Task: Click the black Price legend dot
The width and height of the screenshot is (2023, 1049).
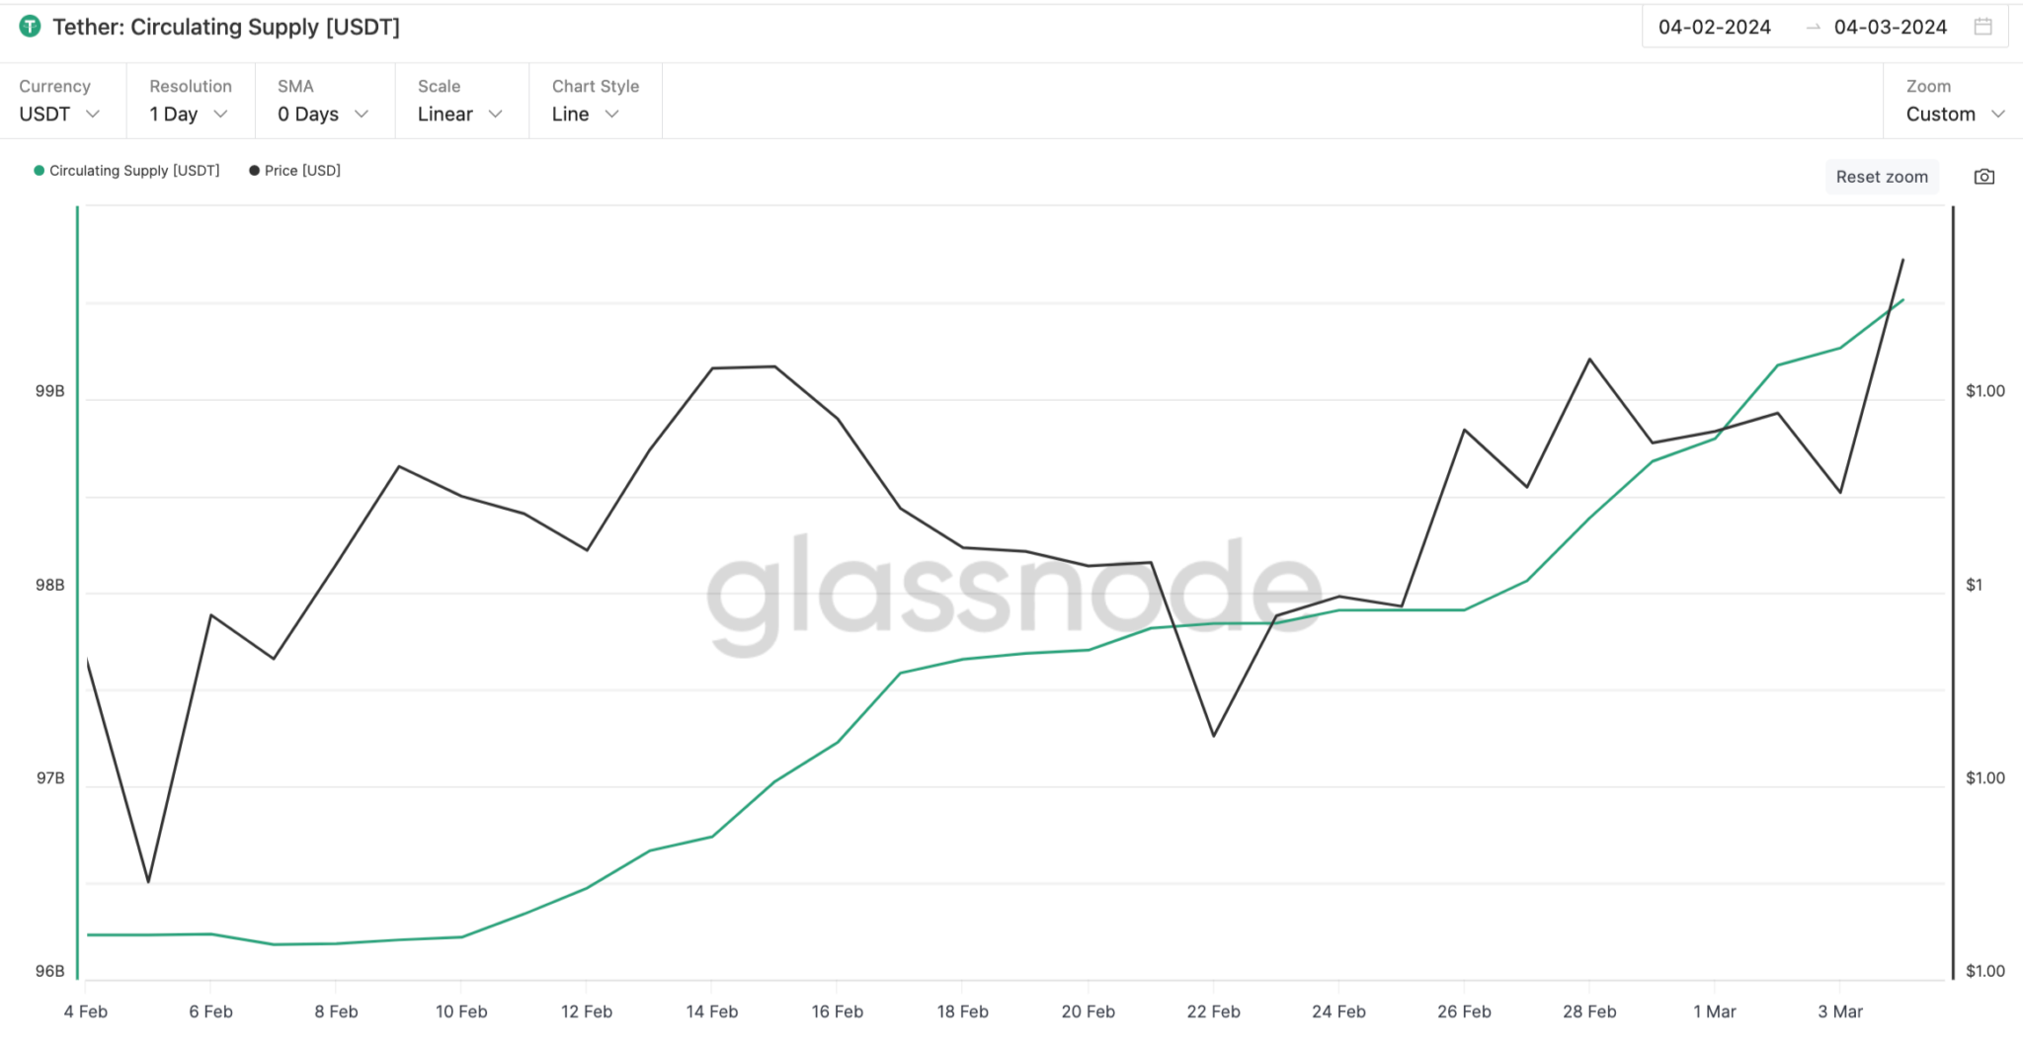Action: (x=255, y=171)
